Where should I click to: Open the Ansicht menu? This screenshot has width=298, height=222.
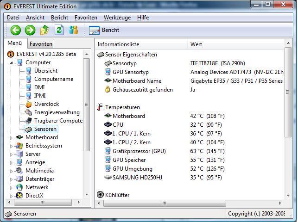[35, 18]
